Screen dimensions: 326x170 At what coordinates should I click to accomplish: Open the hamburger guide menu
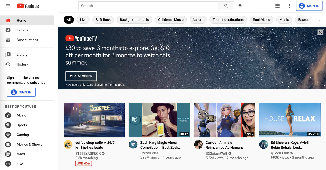[8, 6]
